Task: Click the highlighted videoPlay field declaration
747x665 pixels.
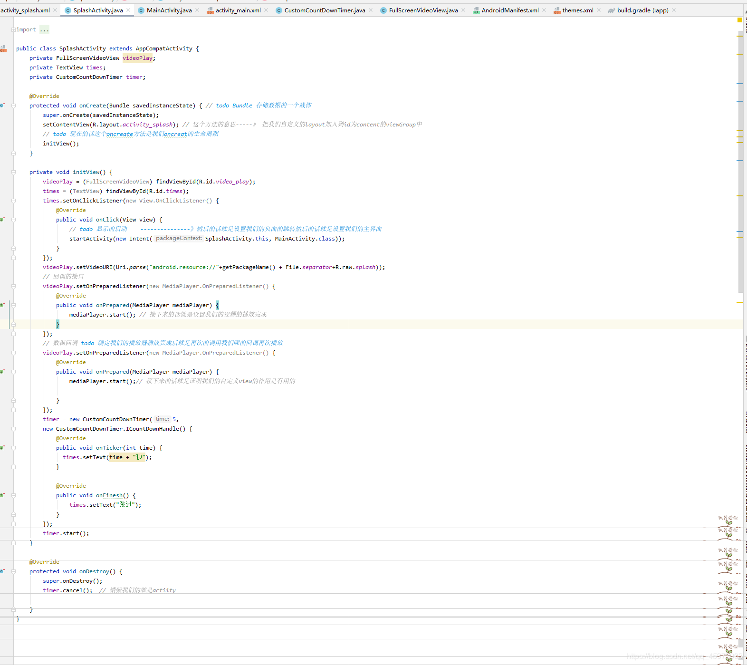Action: tap(137, 58)
